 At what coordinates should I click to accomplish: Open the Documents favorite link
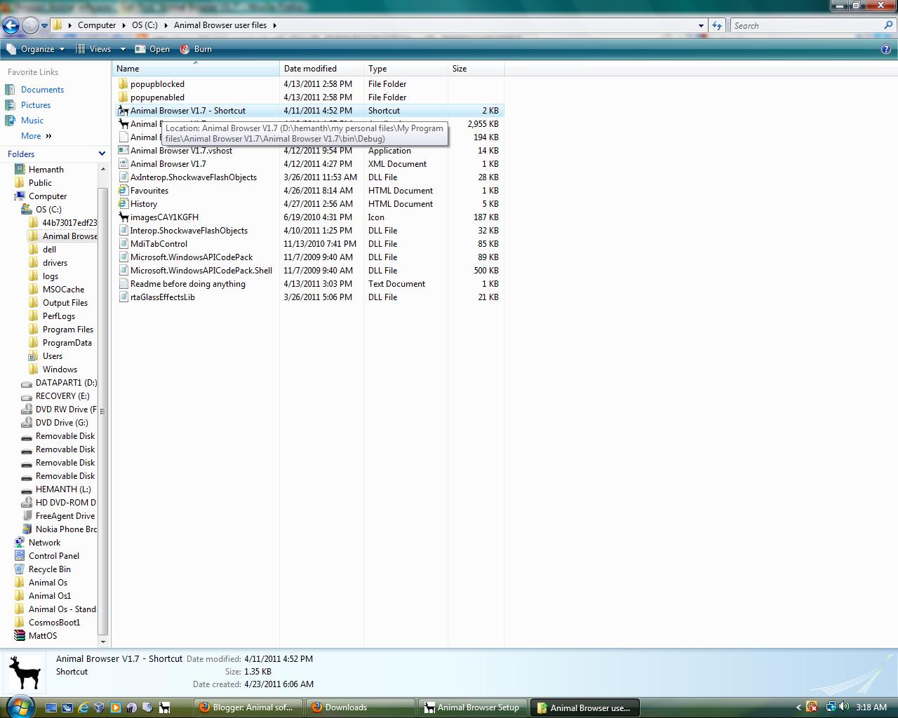pos(42,89)
